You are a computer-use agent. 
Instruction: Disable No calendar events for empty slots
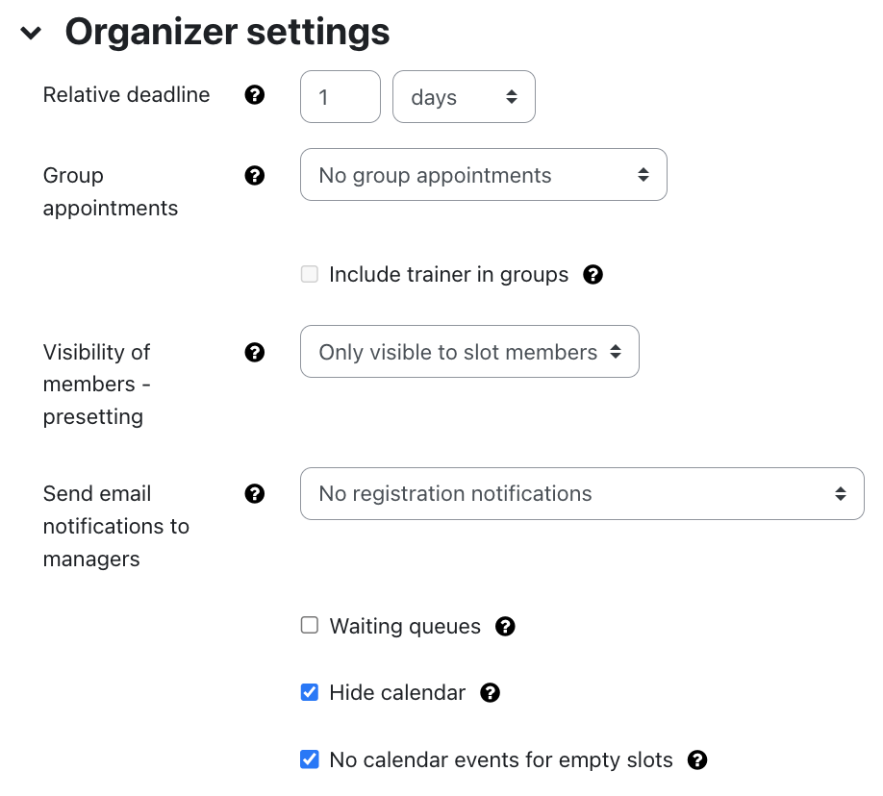click(309, 759)
